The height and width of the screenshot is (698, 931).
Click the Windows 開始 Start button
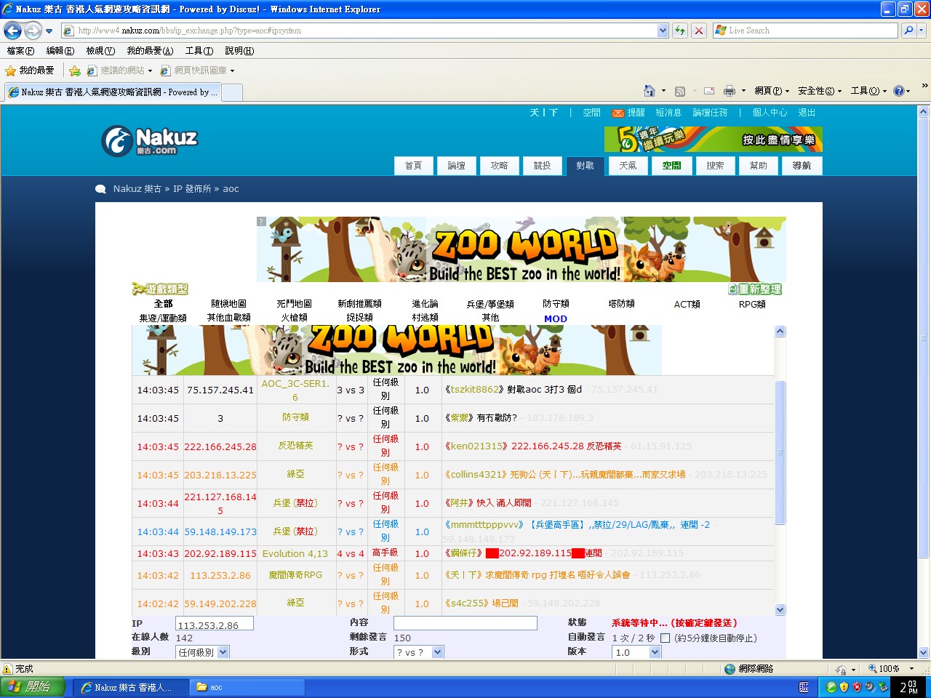pos(33,687)
